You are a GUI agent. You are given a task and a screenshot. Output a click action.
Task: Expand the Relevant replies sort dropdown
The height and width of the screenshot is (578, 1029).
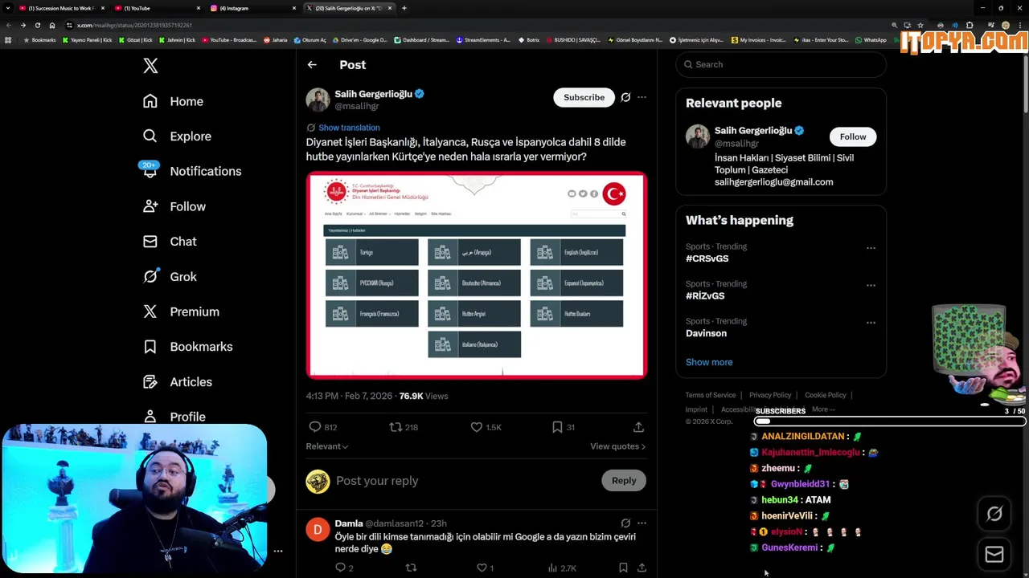click(326, 446)
